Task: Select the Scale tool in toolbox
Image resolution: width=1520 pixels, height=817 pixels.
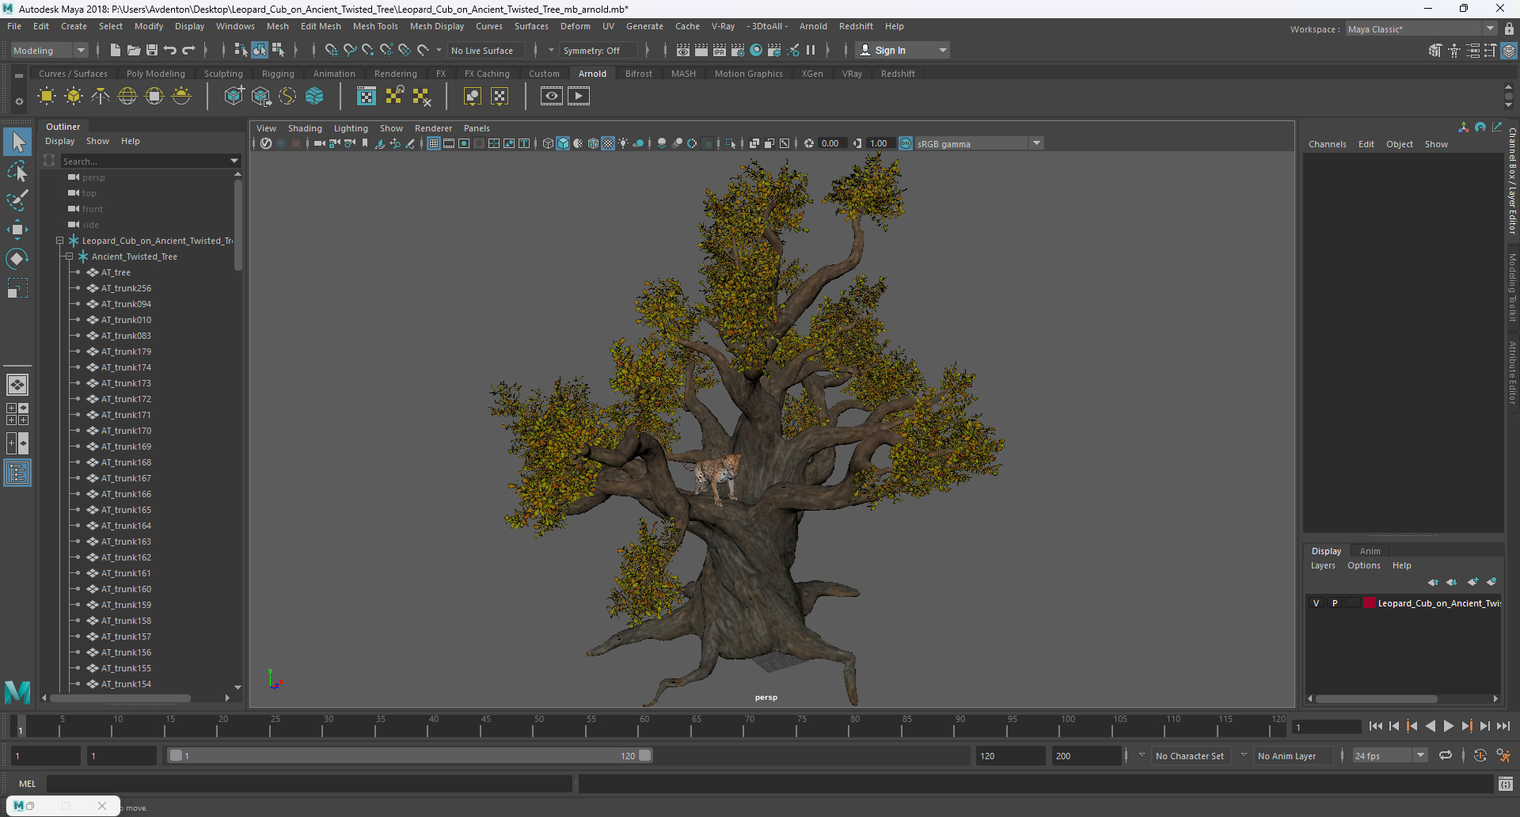Action: click(17, 288)
